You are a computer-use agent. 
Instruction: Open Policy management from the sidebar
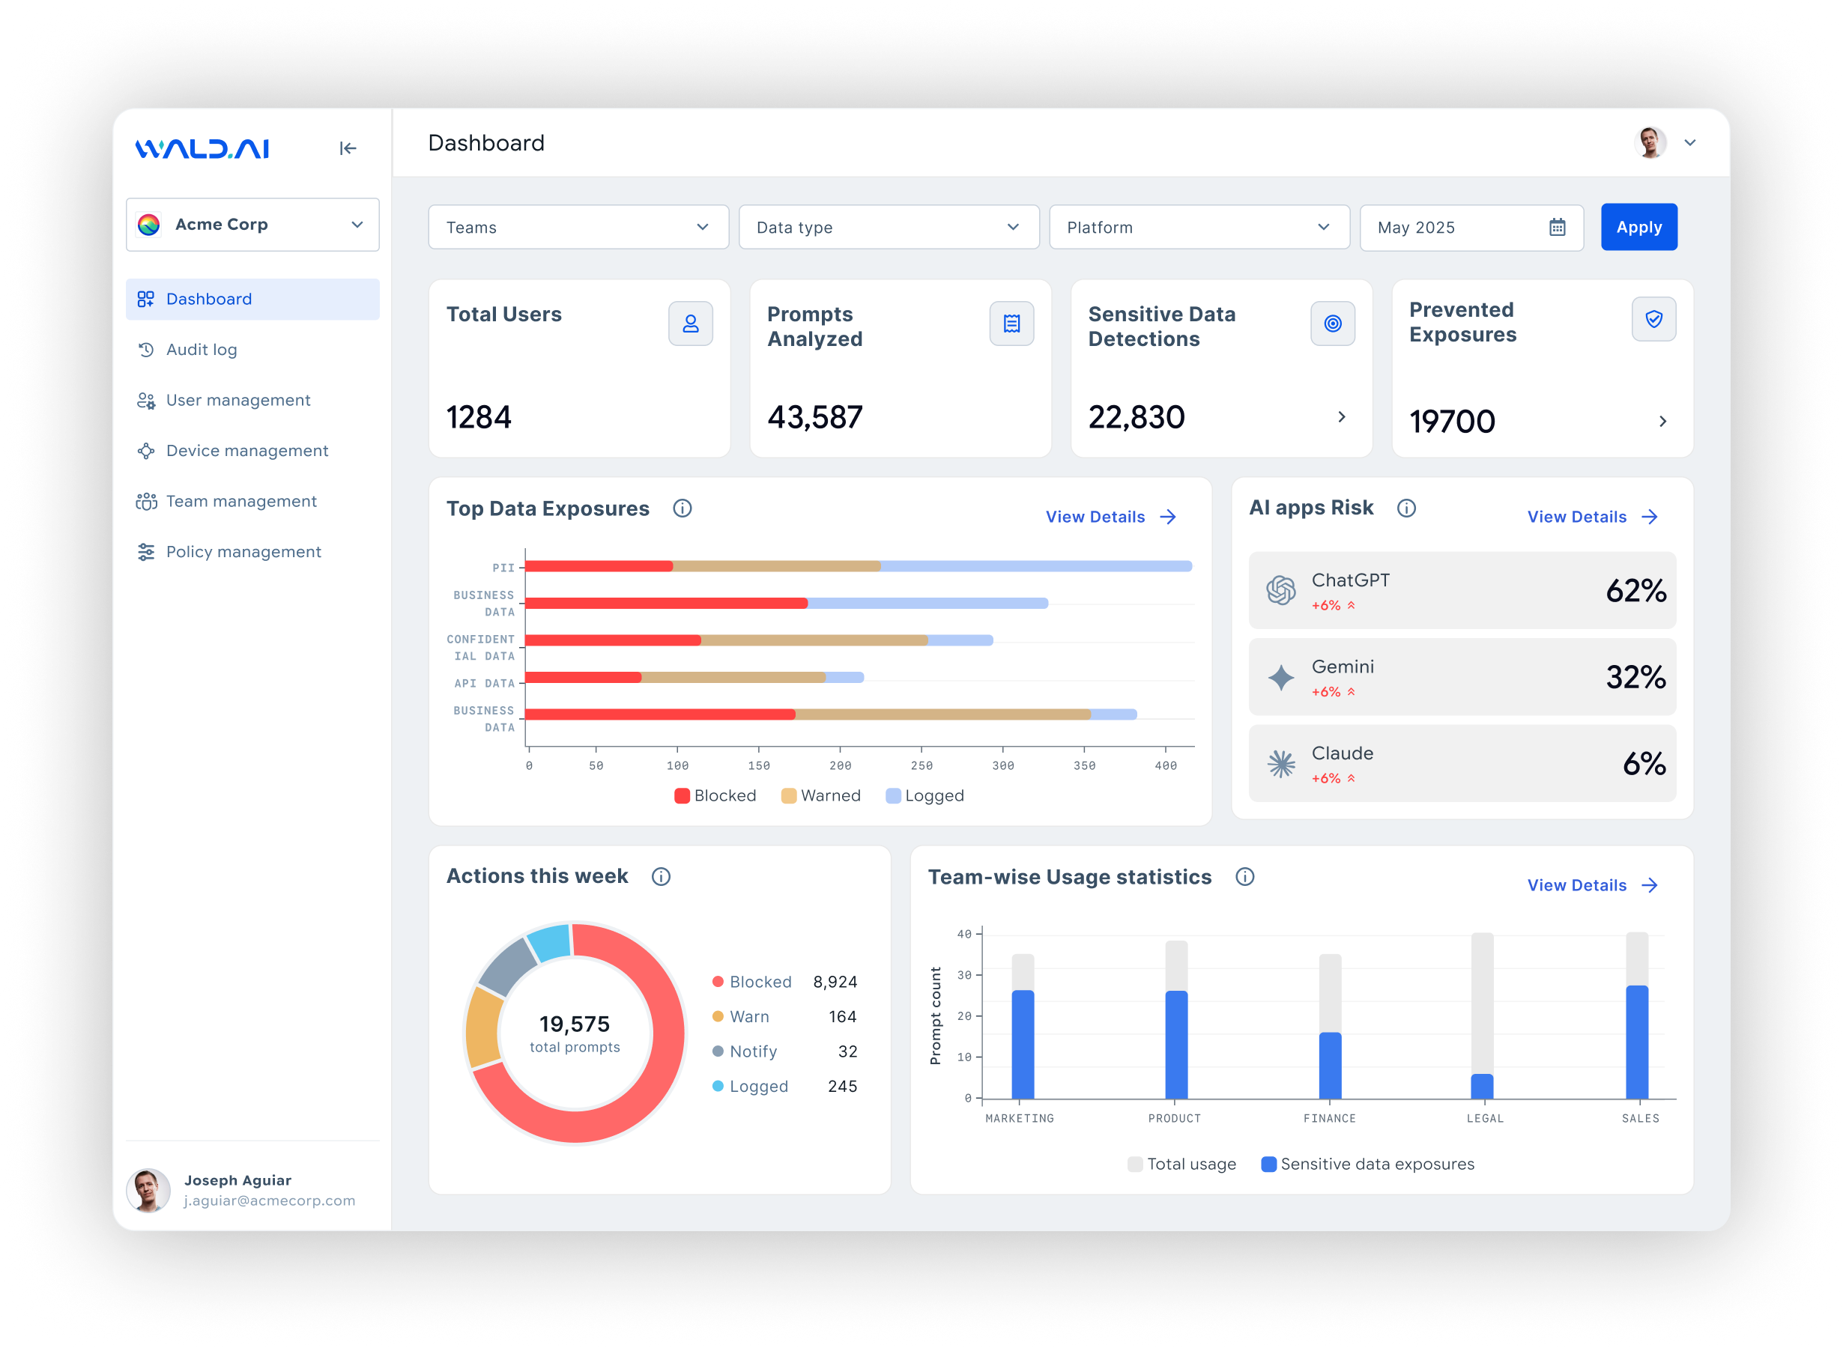(244, 552)
